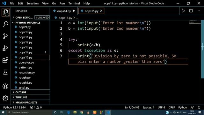The image size is (204, 115).
Task: Open the Manage settings gear
Action: click(x=5, y=98)
